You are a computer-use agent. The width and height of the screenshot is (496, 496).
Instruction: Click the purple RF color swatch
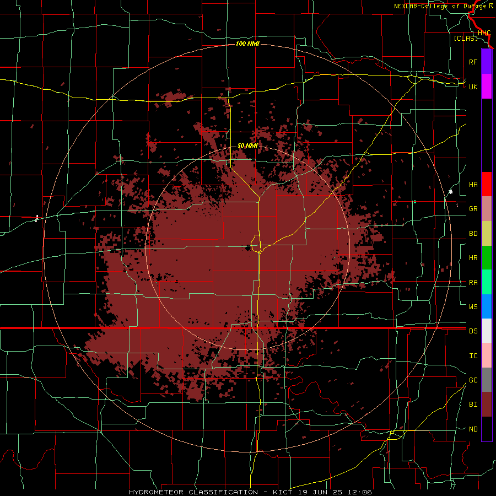(x=487, y=62)
